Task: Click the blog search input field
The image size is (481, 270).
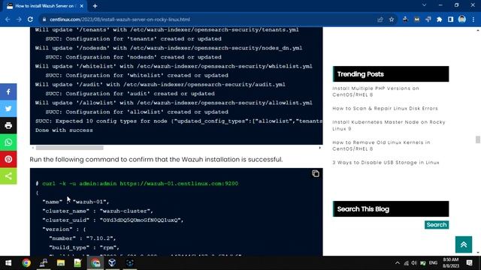Action: [378, 225]
